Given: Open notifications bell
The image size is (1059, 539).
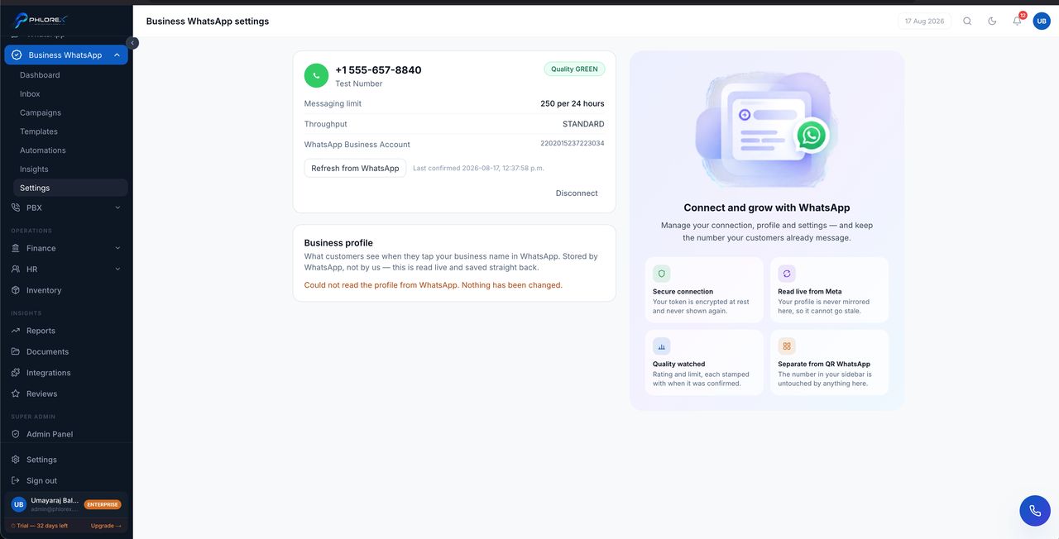Looking at the screenshot, I should click(x=1017, y=21).
